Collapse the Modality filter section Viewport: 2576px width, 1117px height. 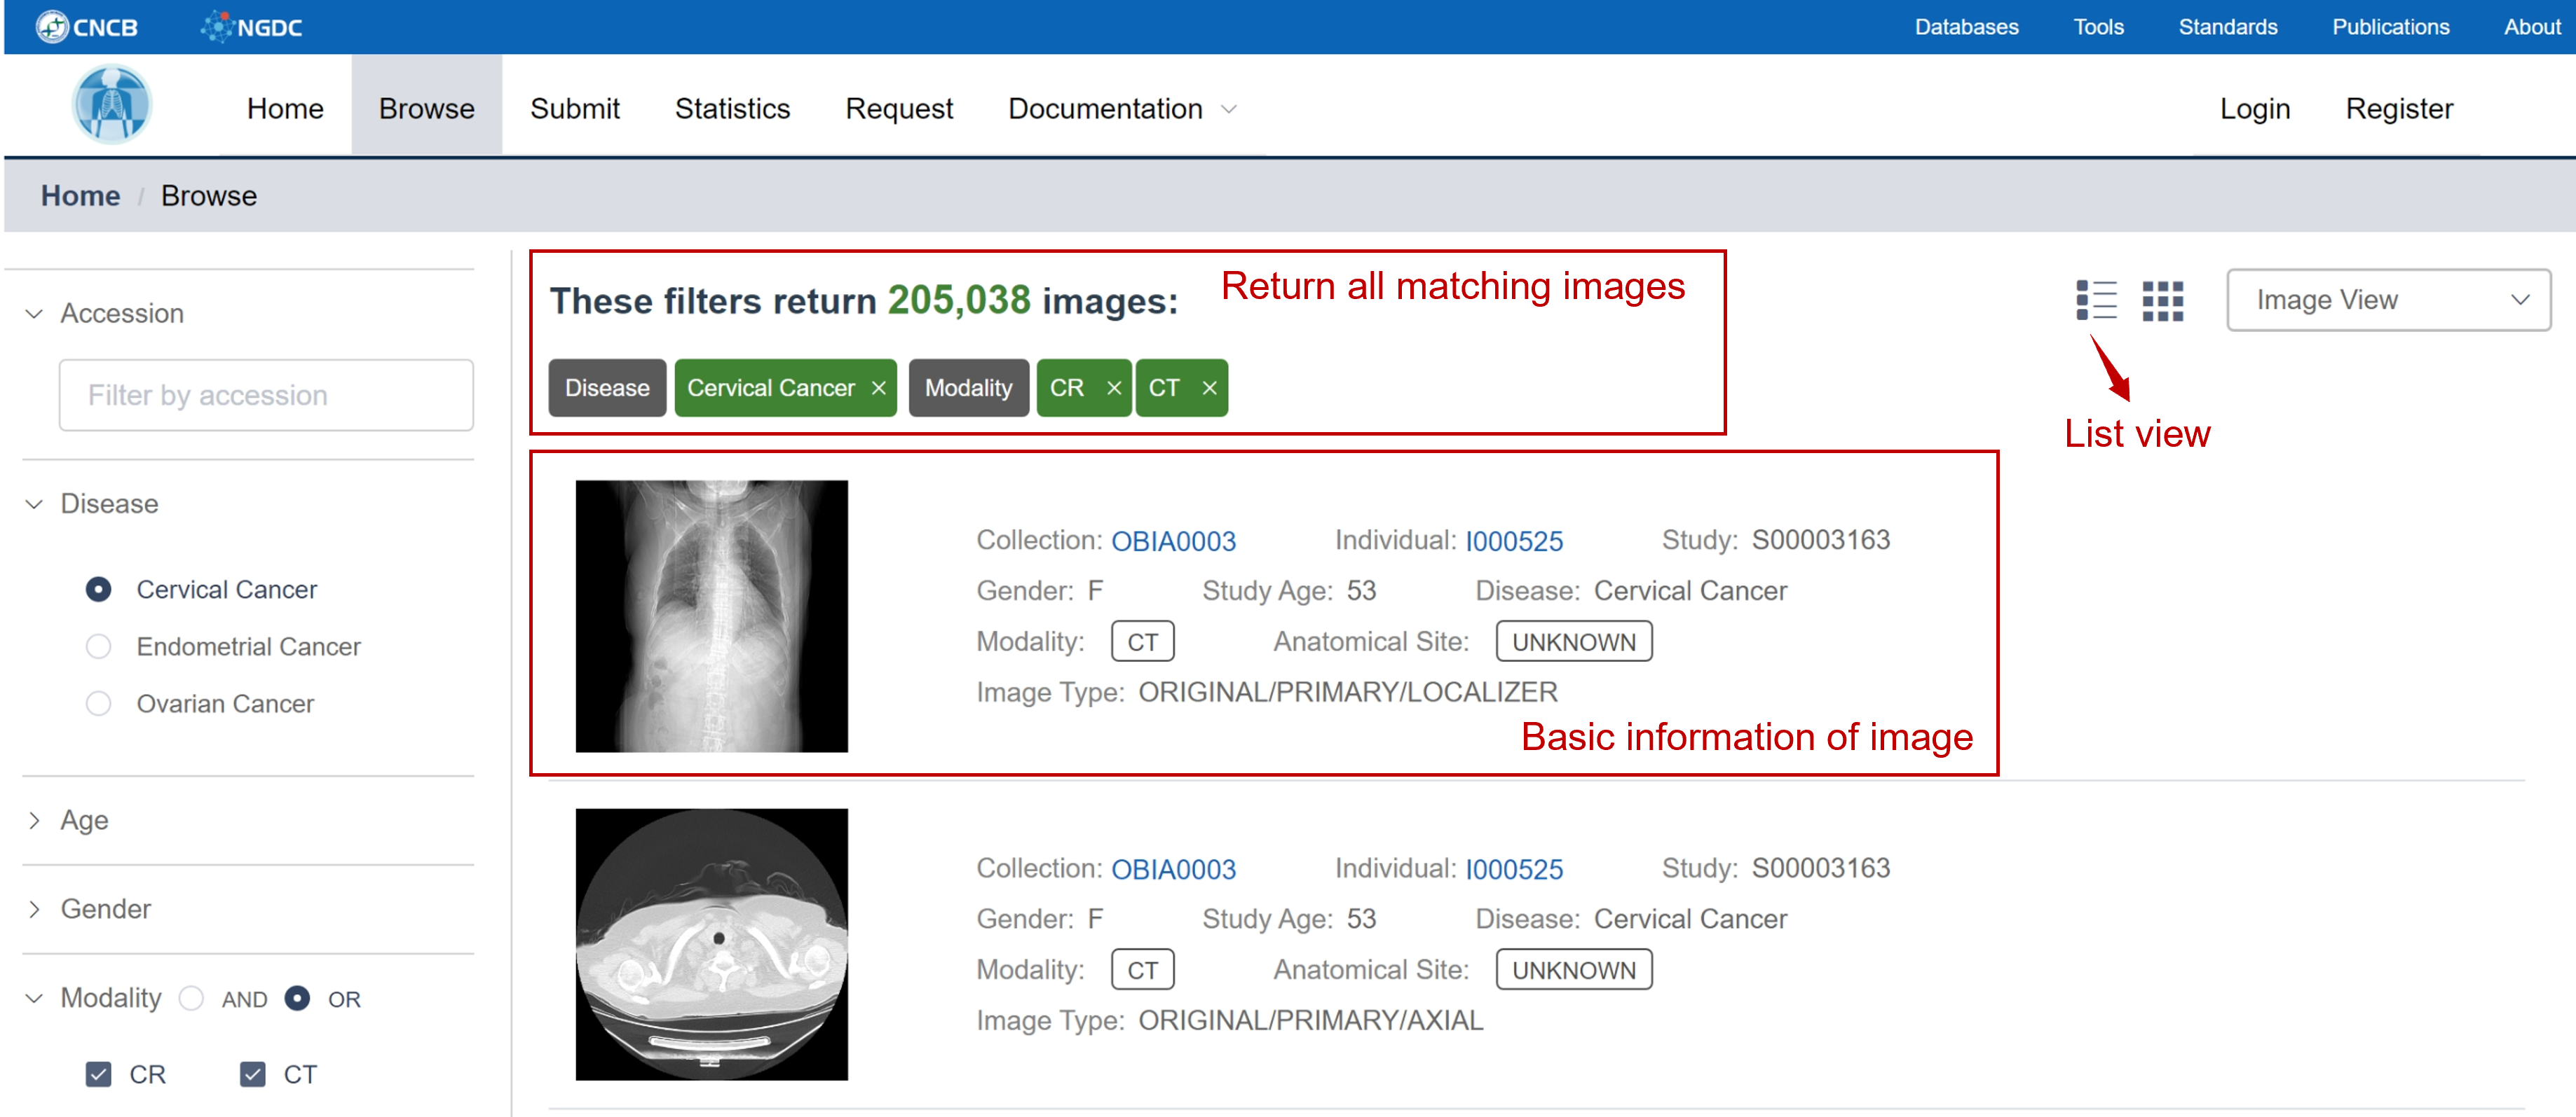click(34, 998)
